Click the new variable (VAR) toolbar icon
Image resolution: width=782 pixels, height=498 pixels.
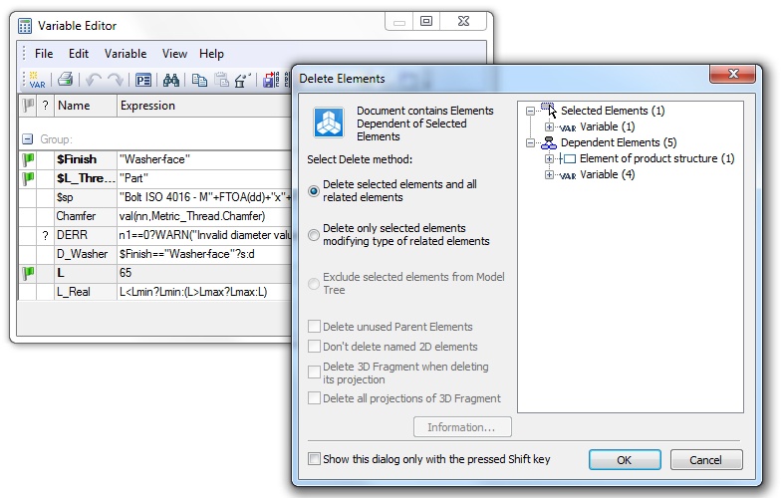(x=36, y=81)
